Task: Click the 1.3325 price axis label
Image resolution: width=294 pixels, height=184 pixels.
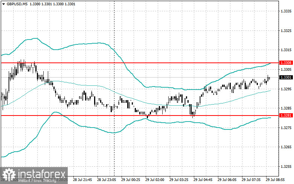Action: tap(286, 30)
